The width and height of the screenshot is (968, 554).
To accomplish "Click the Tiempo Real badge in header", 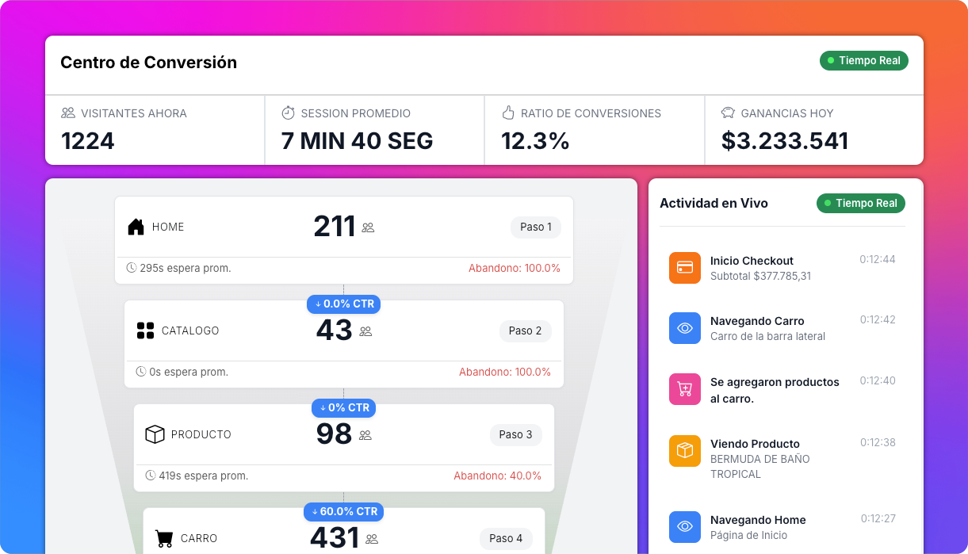I will (864, 61).
